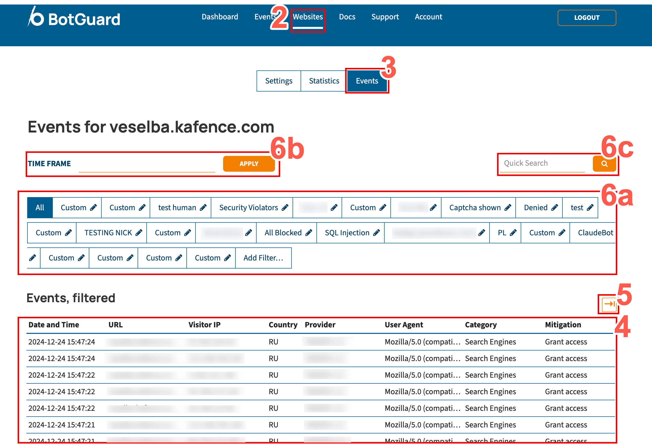Screen dimensions: 652x444
Task: Click the SQL Injection pencil icon
Action: [377, 233]
